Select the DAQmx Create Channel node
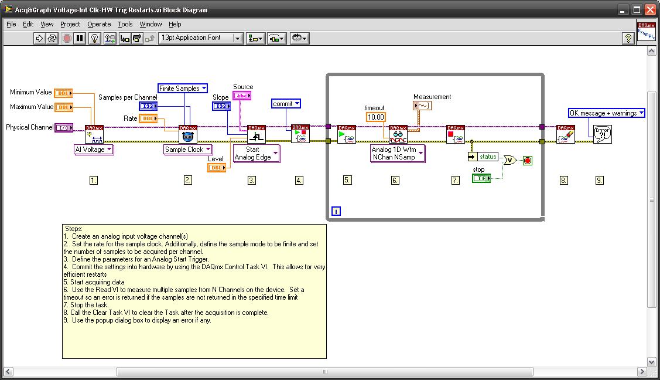Viewport: 660px width, 380px height. click(94, 134)
